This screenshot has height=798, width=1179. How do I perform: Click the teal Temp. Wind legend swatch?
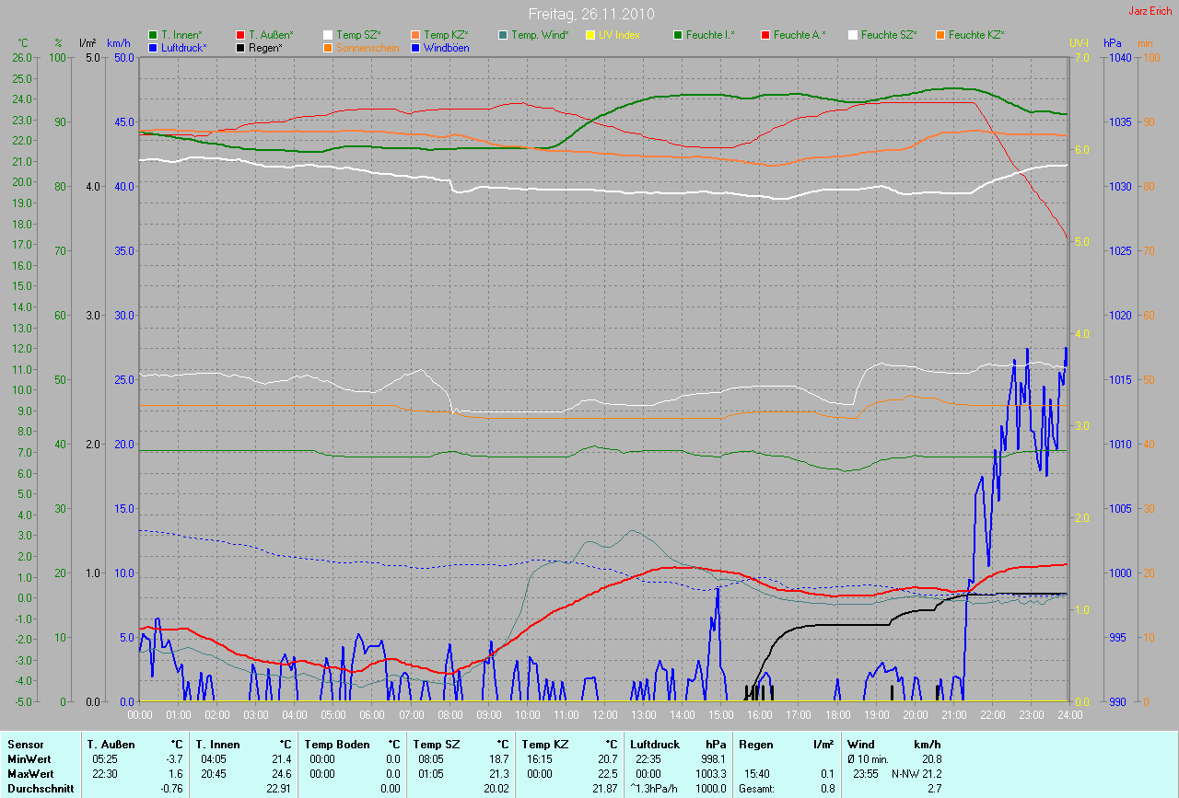pos(503,35)
